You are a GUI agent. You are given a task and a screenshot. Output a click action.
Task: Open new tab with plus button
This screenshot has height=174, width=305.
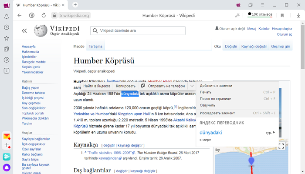(x=75, y=5)
